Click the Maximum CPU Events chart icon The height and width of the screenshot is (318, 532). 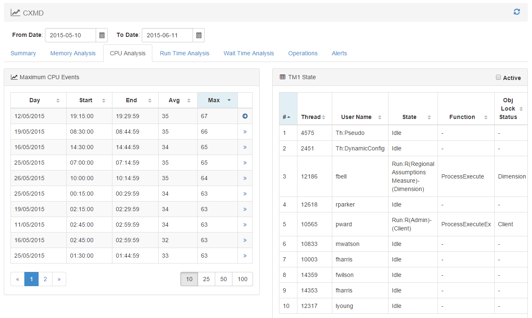pyautogui.click(x=14, y=77)
